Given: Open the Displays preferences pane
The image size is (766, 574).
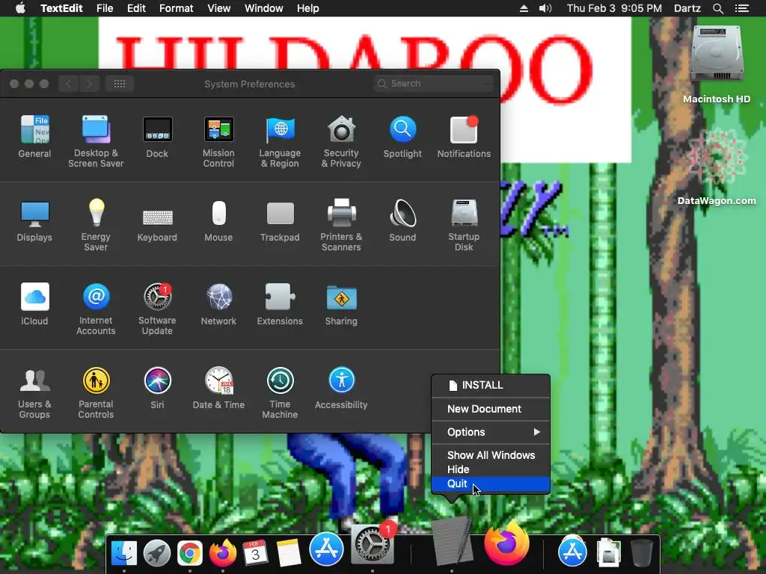Looking at the screenshot, I should coord(34,220).
